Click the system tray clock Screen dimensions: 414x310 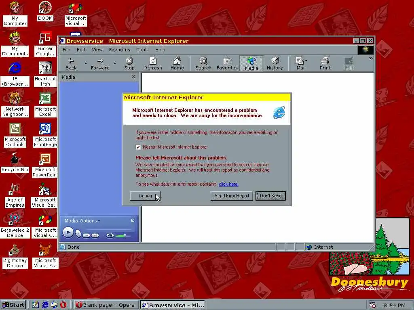point(394,305)
